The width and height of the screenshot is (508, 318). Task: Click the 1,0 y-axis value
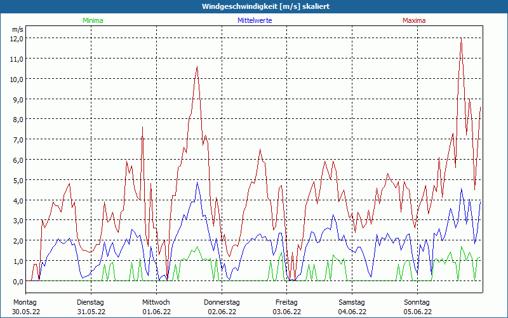point(18,261)
